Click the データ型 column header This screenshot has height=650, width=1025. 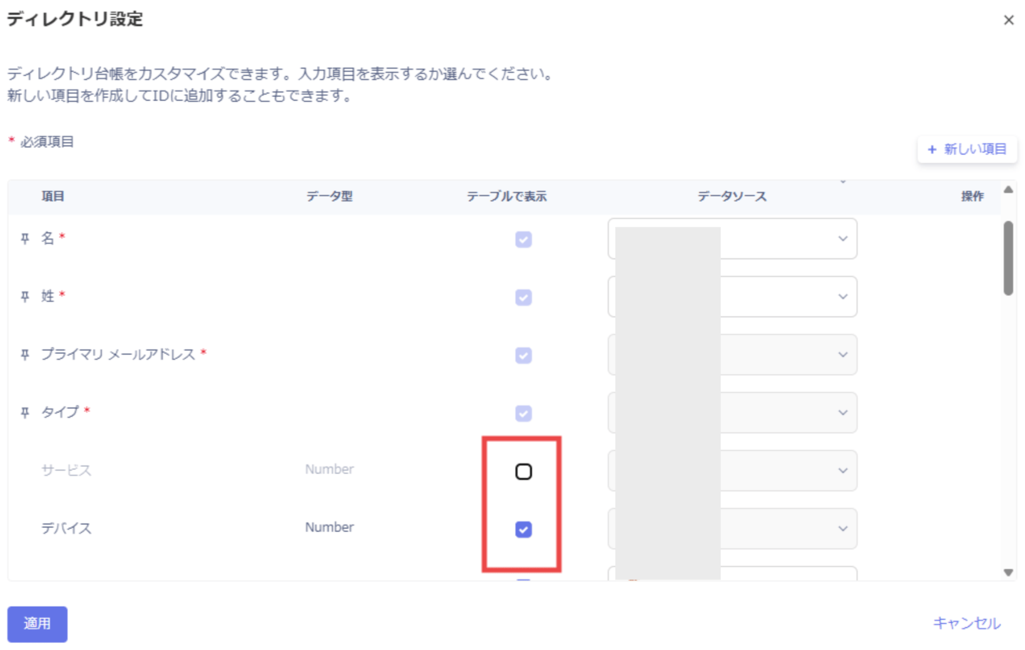329,197
